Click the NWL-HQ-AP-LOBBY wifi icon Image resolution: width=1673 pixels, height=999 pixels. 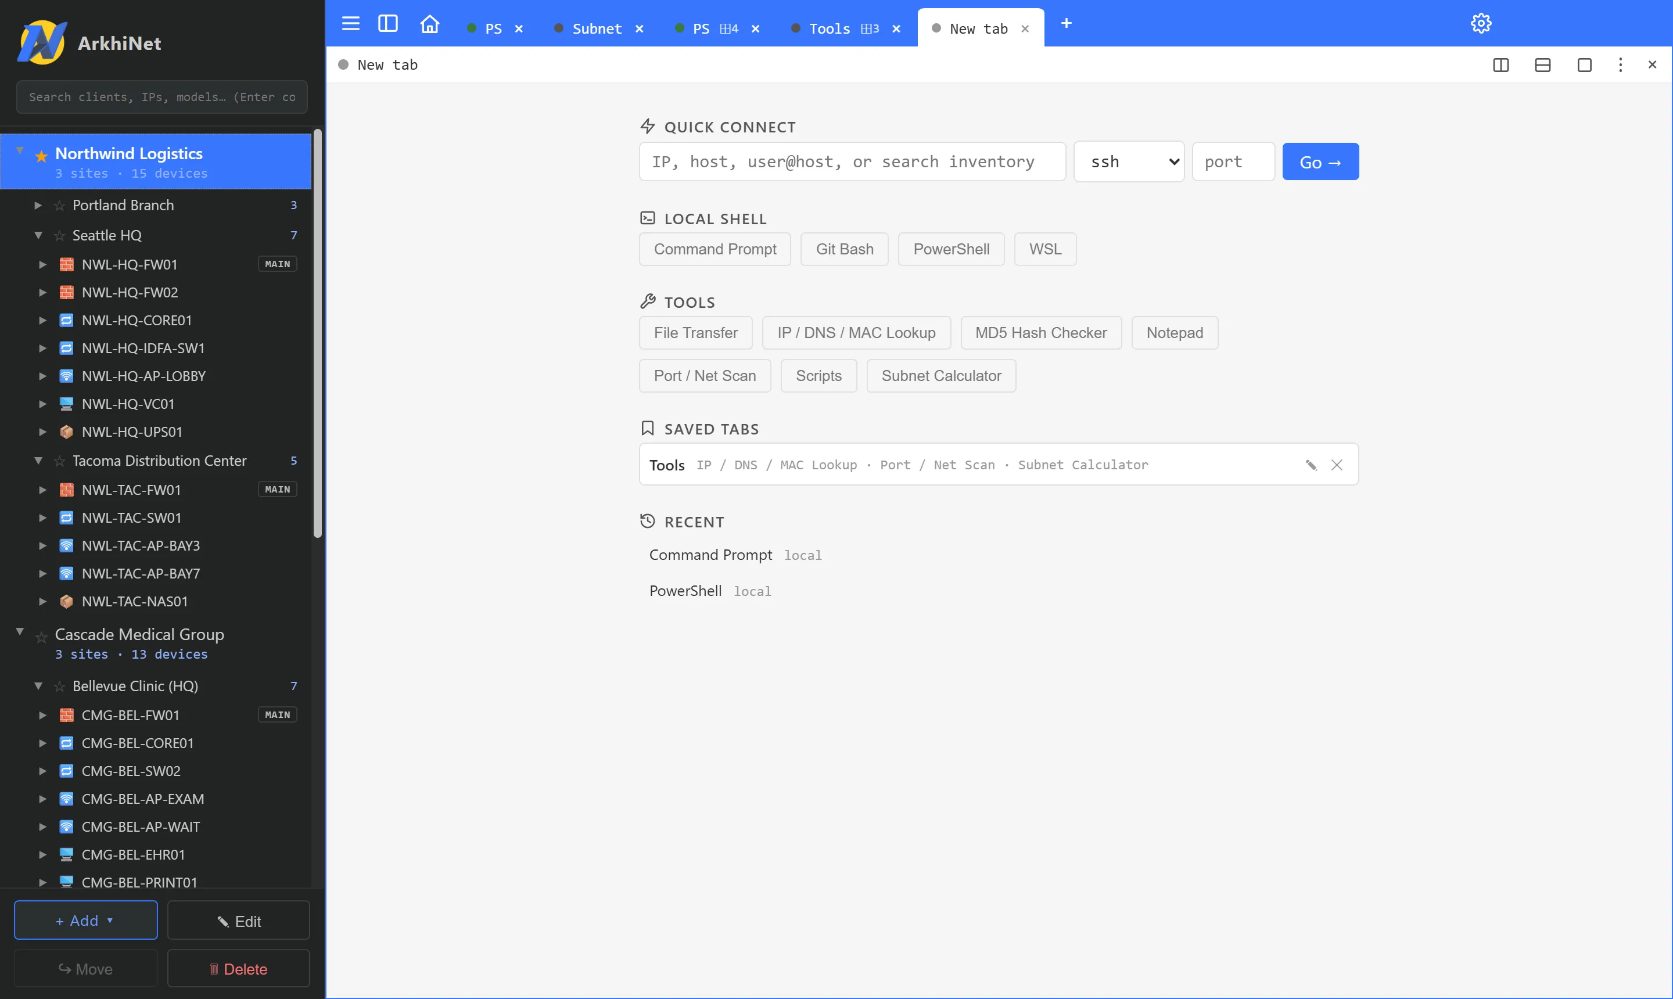(x=66, y=376)
